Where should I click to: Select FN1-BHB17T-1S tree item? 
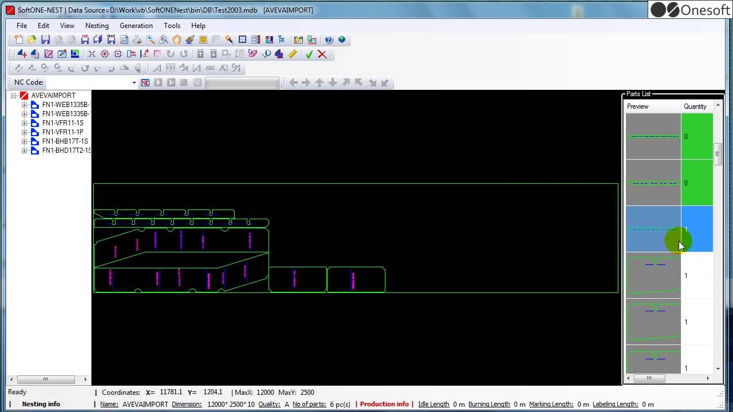[65, 141]
